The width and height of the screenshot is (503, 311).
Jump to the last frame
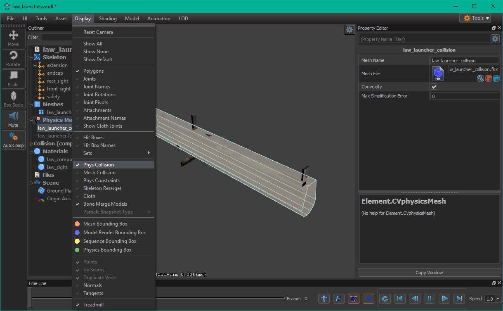click(459, 299)
